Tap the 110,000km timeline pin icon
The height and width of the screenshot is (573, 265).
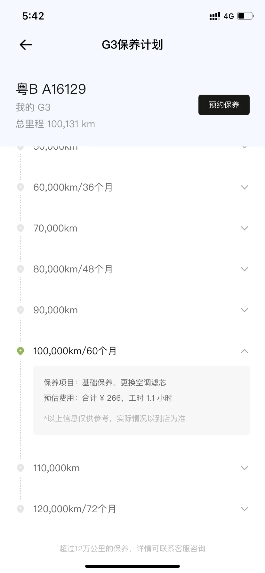pos(20,468)
